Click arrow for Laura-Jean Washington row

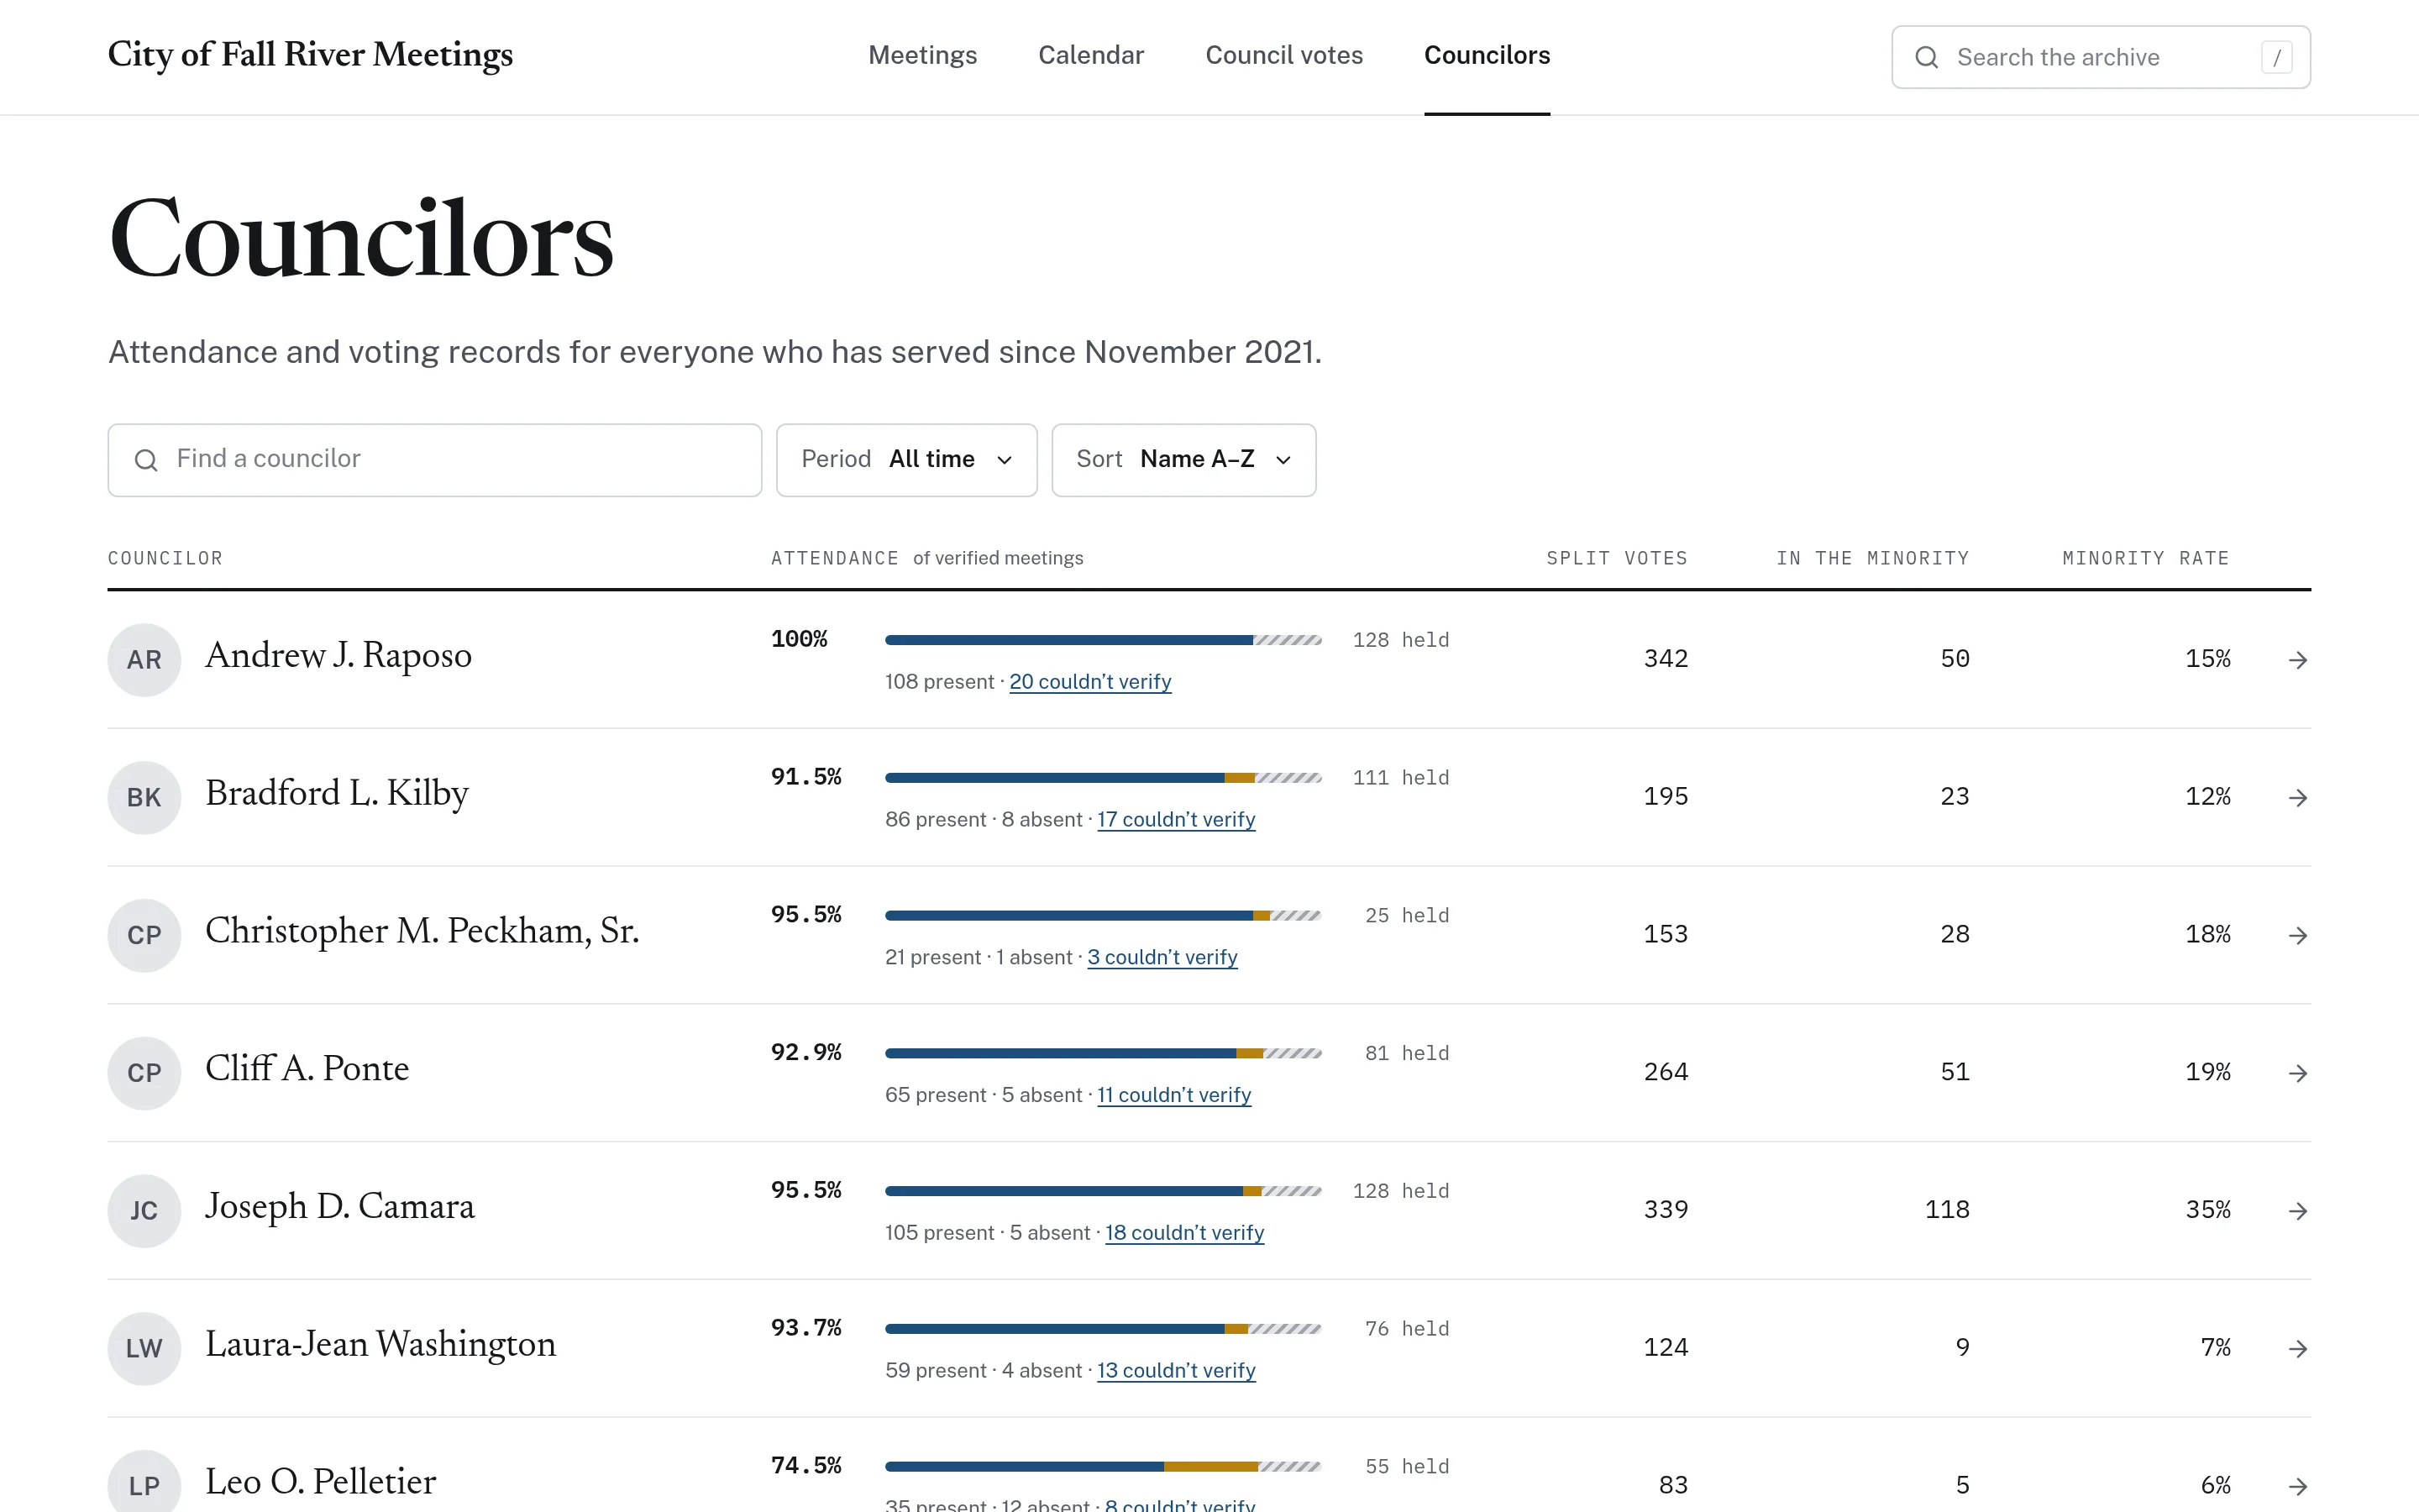(x=2297, y=1348)
